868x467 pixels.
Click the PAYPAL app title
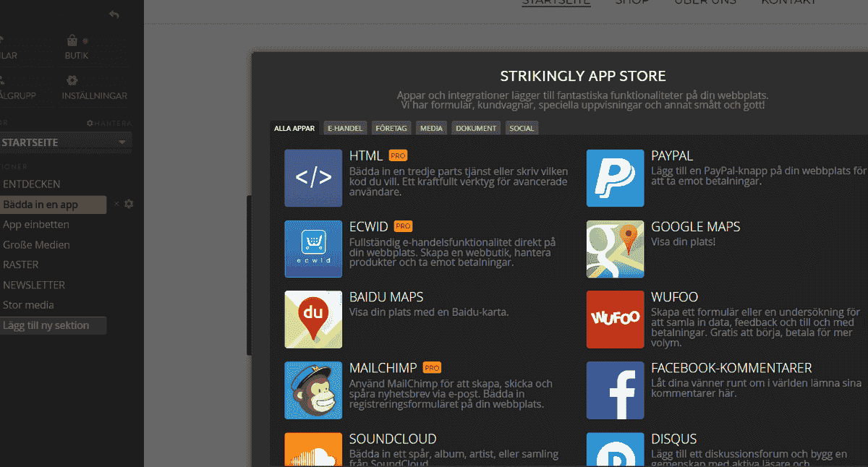[x=672, y=155]
